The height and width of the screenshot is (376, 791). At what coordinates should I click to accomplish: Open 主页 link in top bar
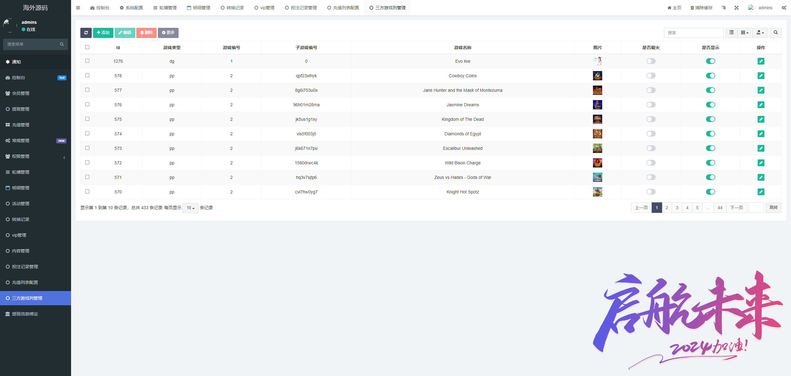[x=674, y=8]
